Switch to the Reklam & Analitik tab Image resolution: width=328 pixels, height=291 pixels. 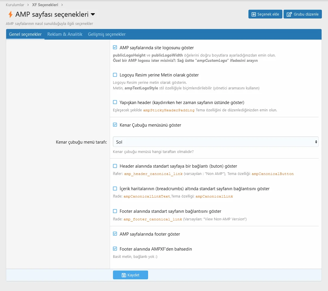click(x=65, y=34)
